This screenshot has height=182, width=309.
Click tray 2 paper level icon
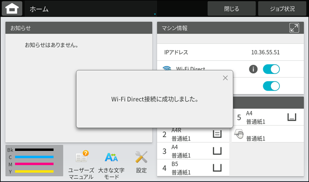[217, 134]
